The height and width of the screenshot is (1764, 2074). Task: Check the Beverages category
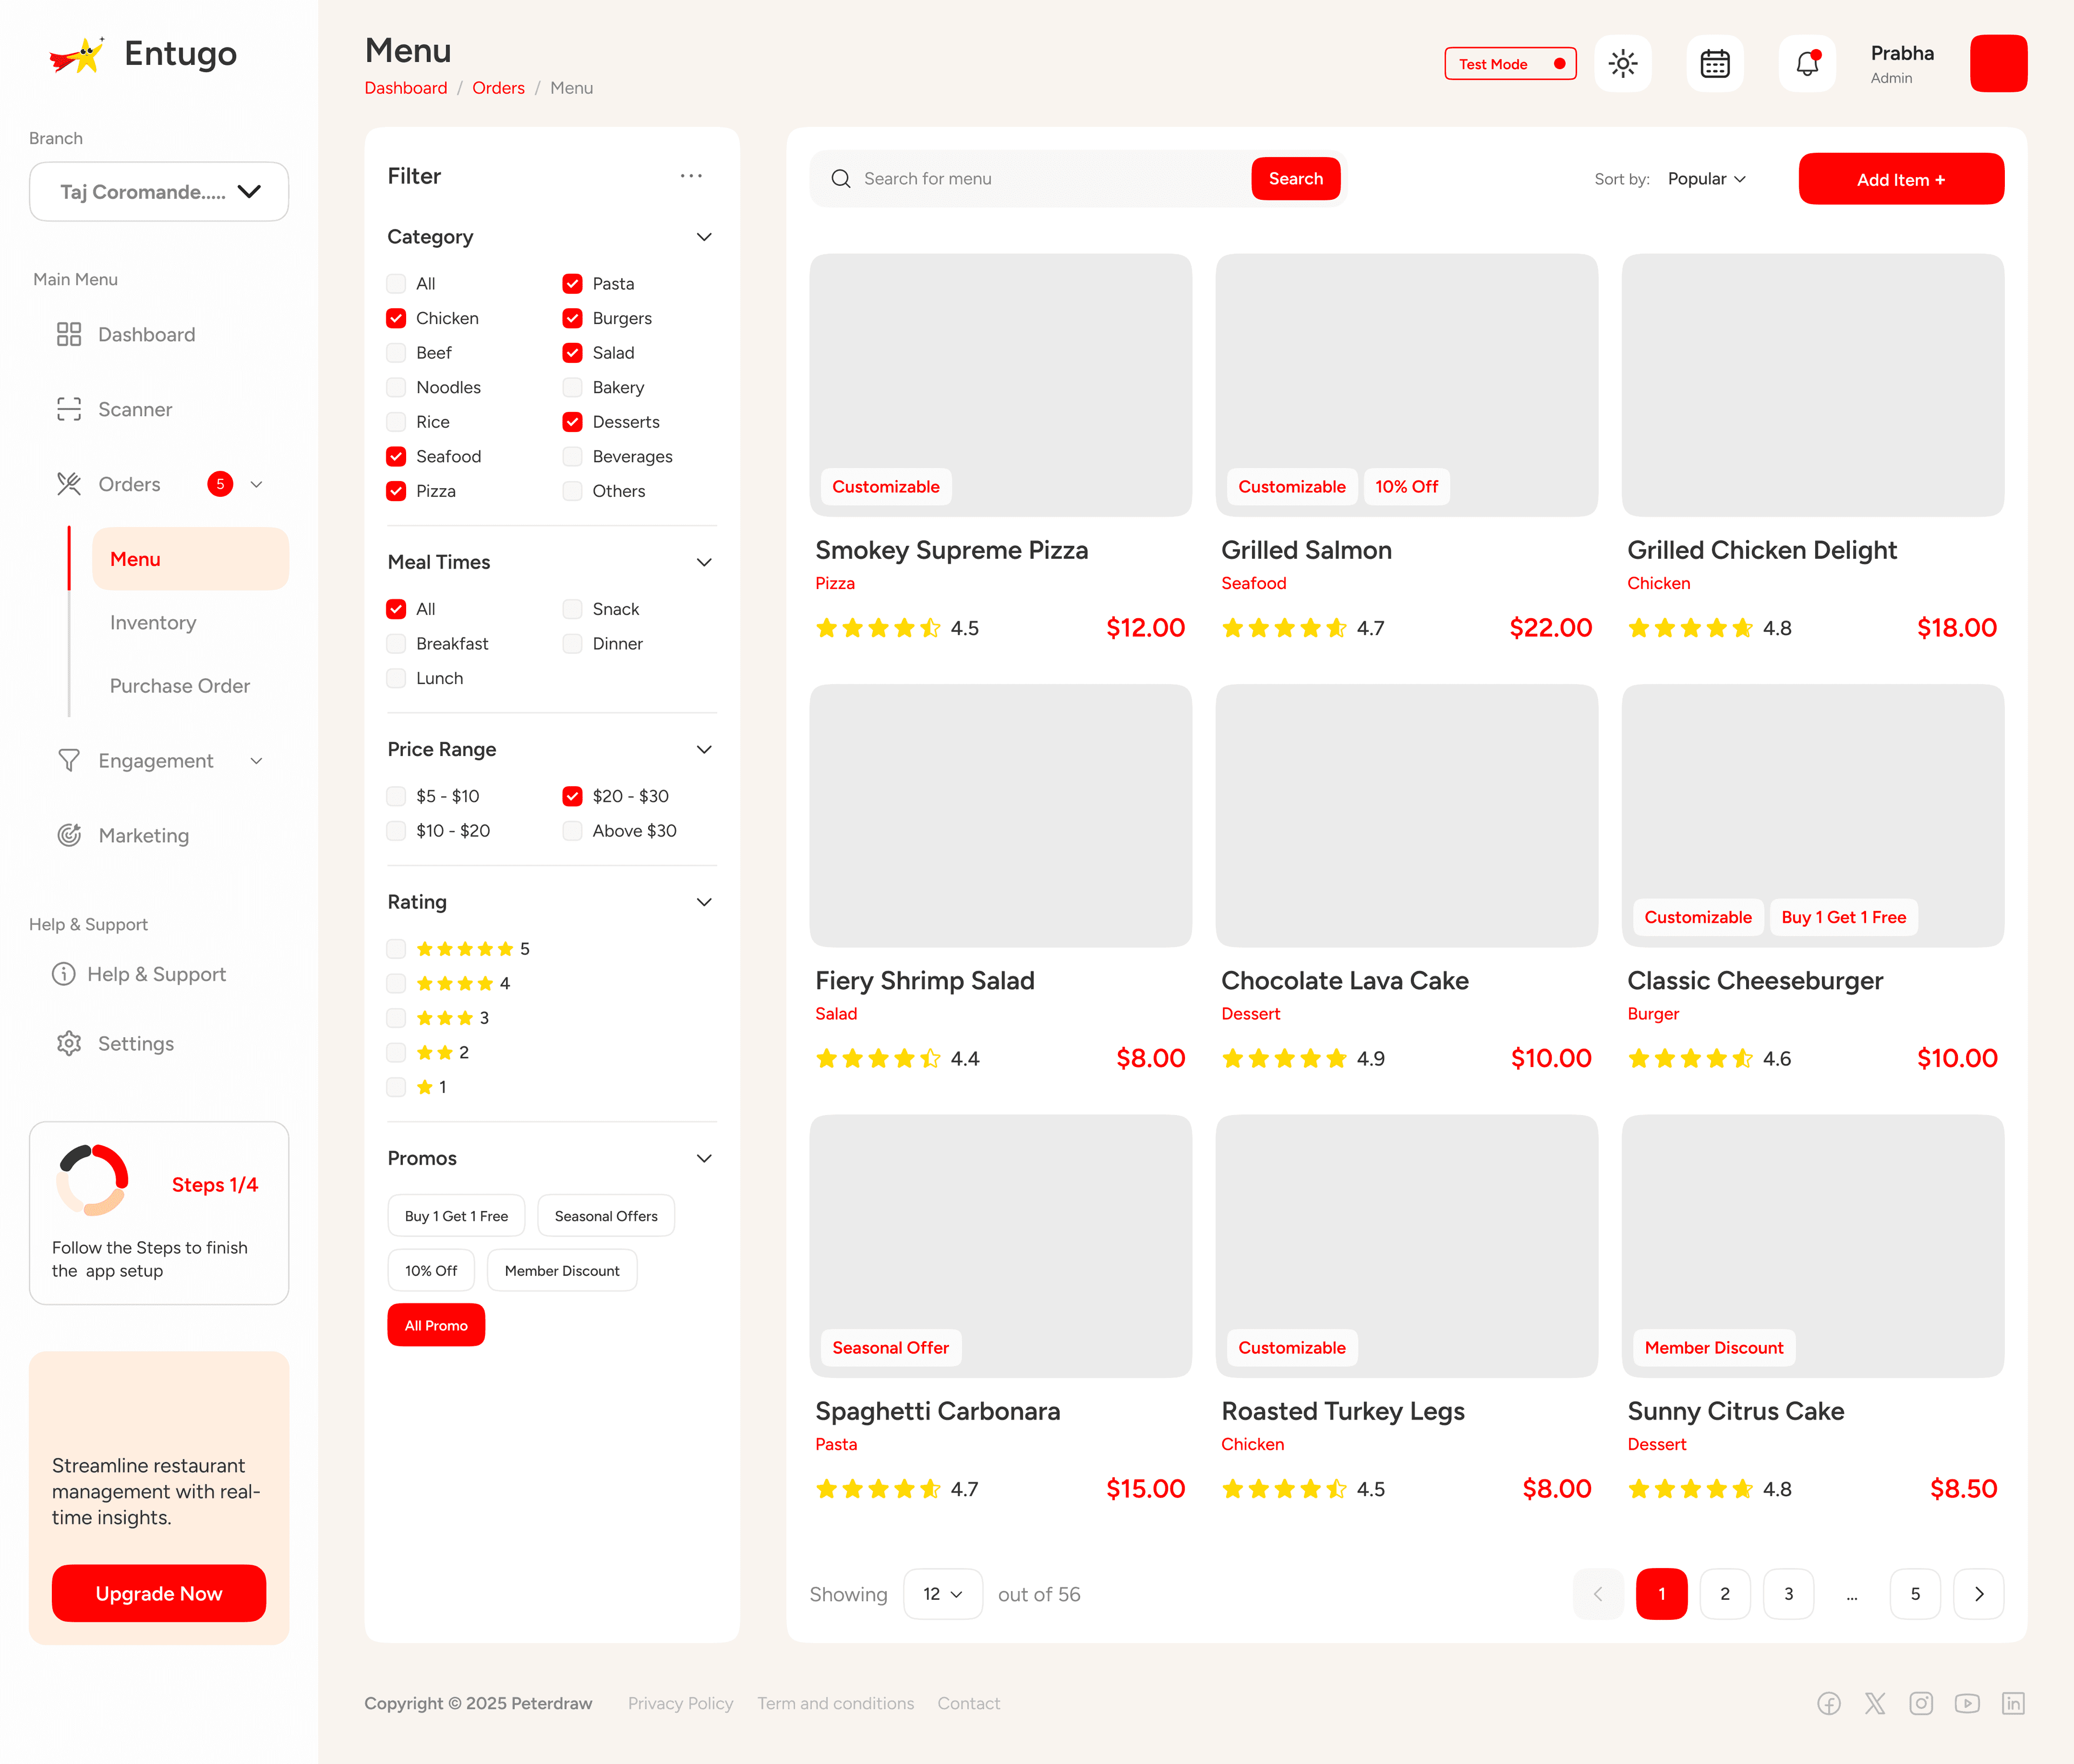(x=573, y=457)
